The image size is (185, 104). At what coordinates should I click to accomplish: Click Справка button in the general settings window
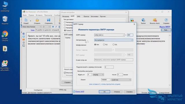coord(67,82)
